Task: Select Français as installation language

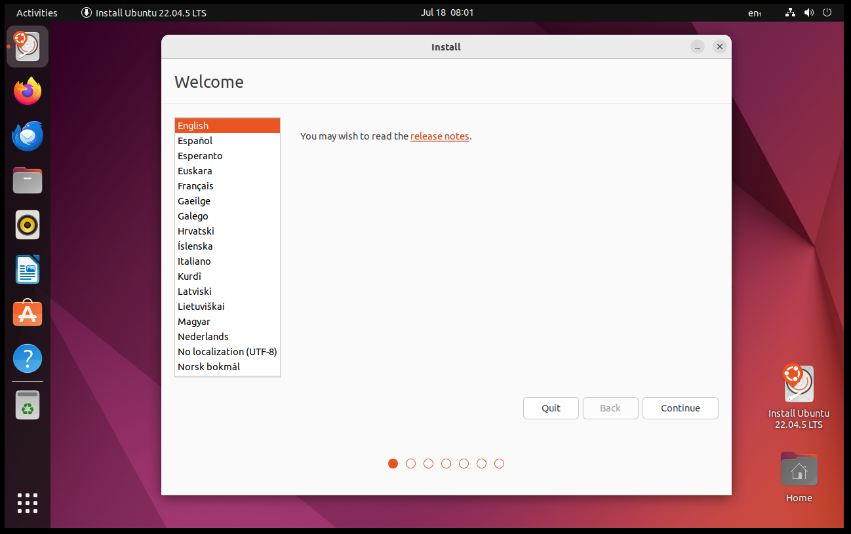Action: (195, 185)
